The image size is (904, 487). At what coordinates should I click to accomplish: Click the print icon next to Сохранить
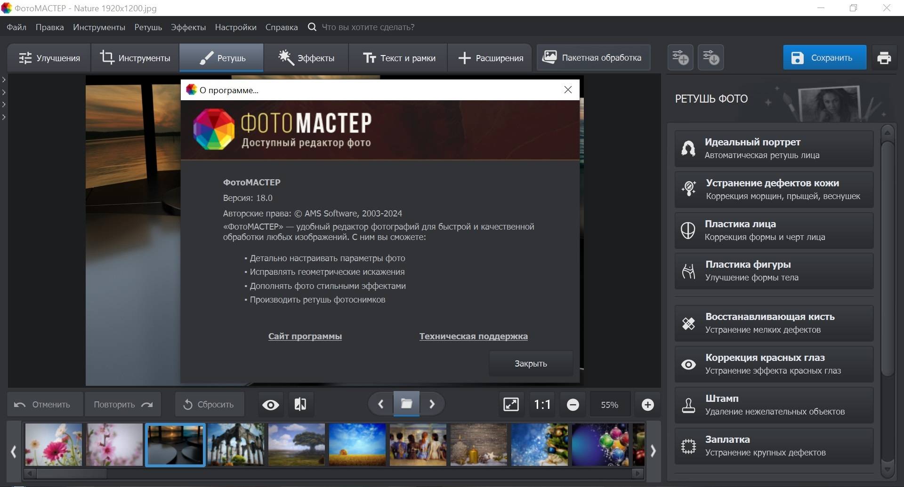pyautogui.click(x=884, y=58)
